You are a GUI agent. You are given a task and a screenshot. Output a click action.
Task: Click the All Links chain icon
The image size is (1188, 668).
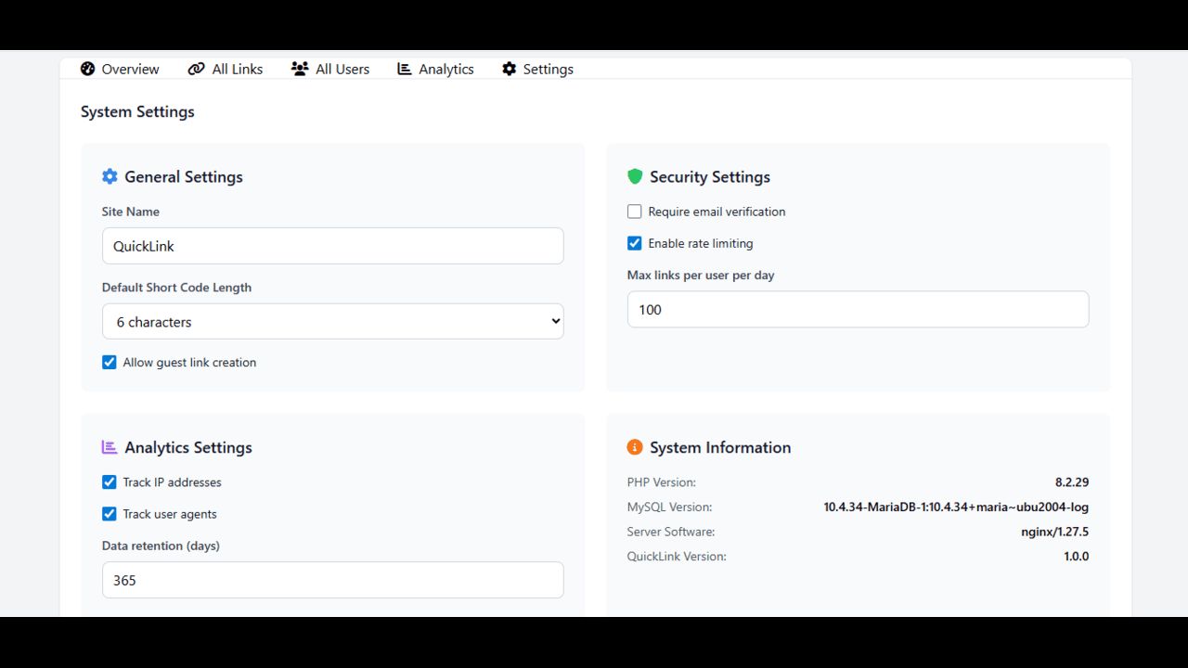196,69
